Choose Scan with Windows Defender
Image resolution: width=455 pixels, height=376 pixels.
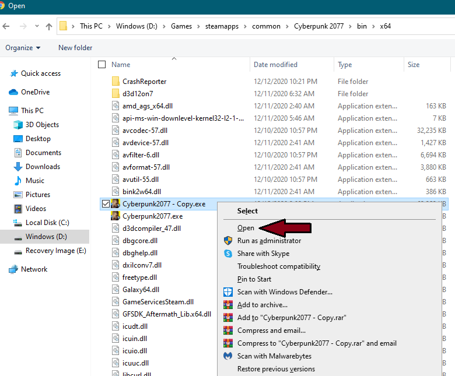pyautogui.click(x=285, y=292)
